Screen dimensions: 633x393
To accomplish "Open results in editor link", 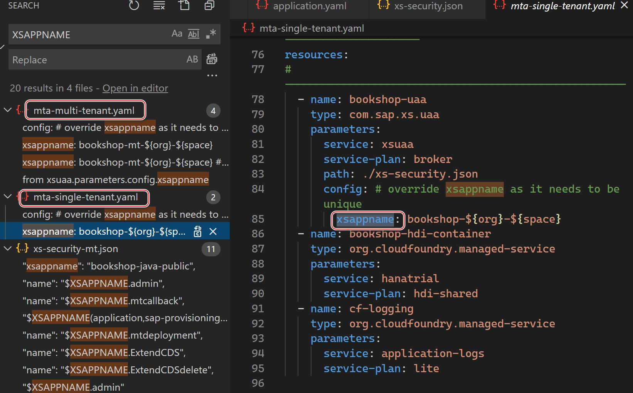I will point(135,88).
